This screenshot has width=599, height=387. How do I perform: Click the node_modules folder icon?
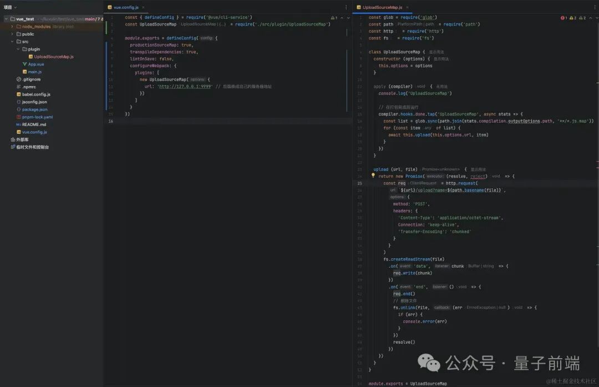click(19, 27)
